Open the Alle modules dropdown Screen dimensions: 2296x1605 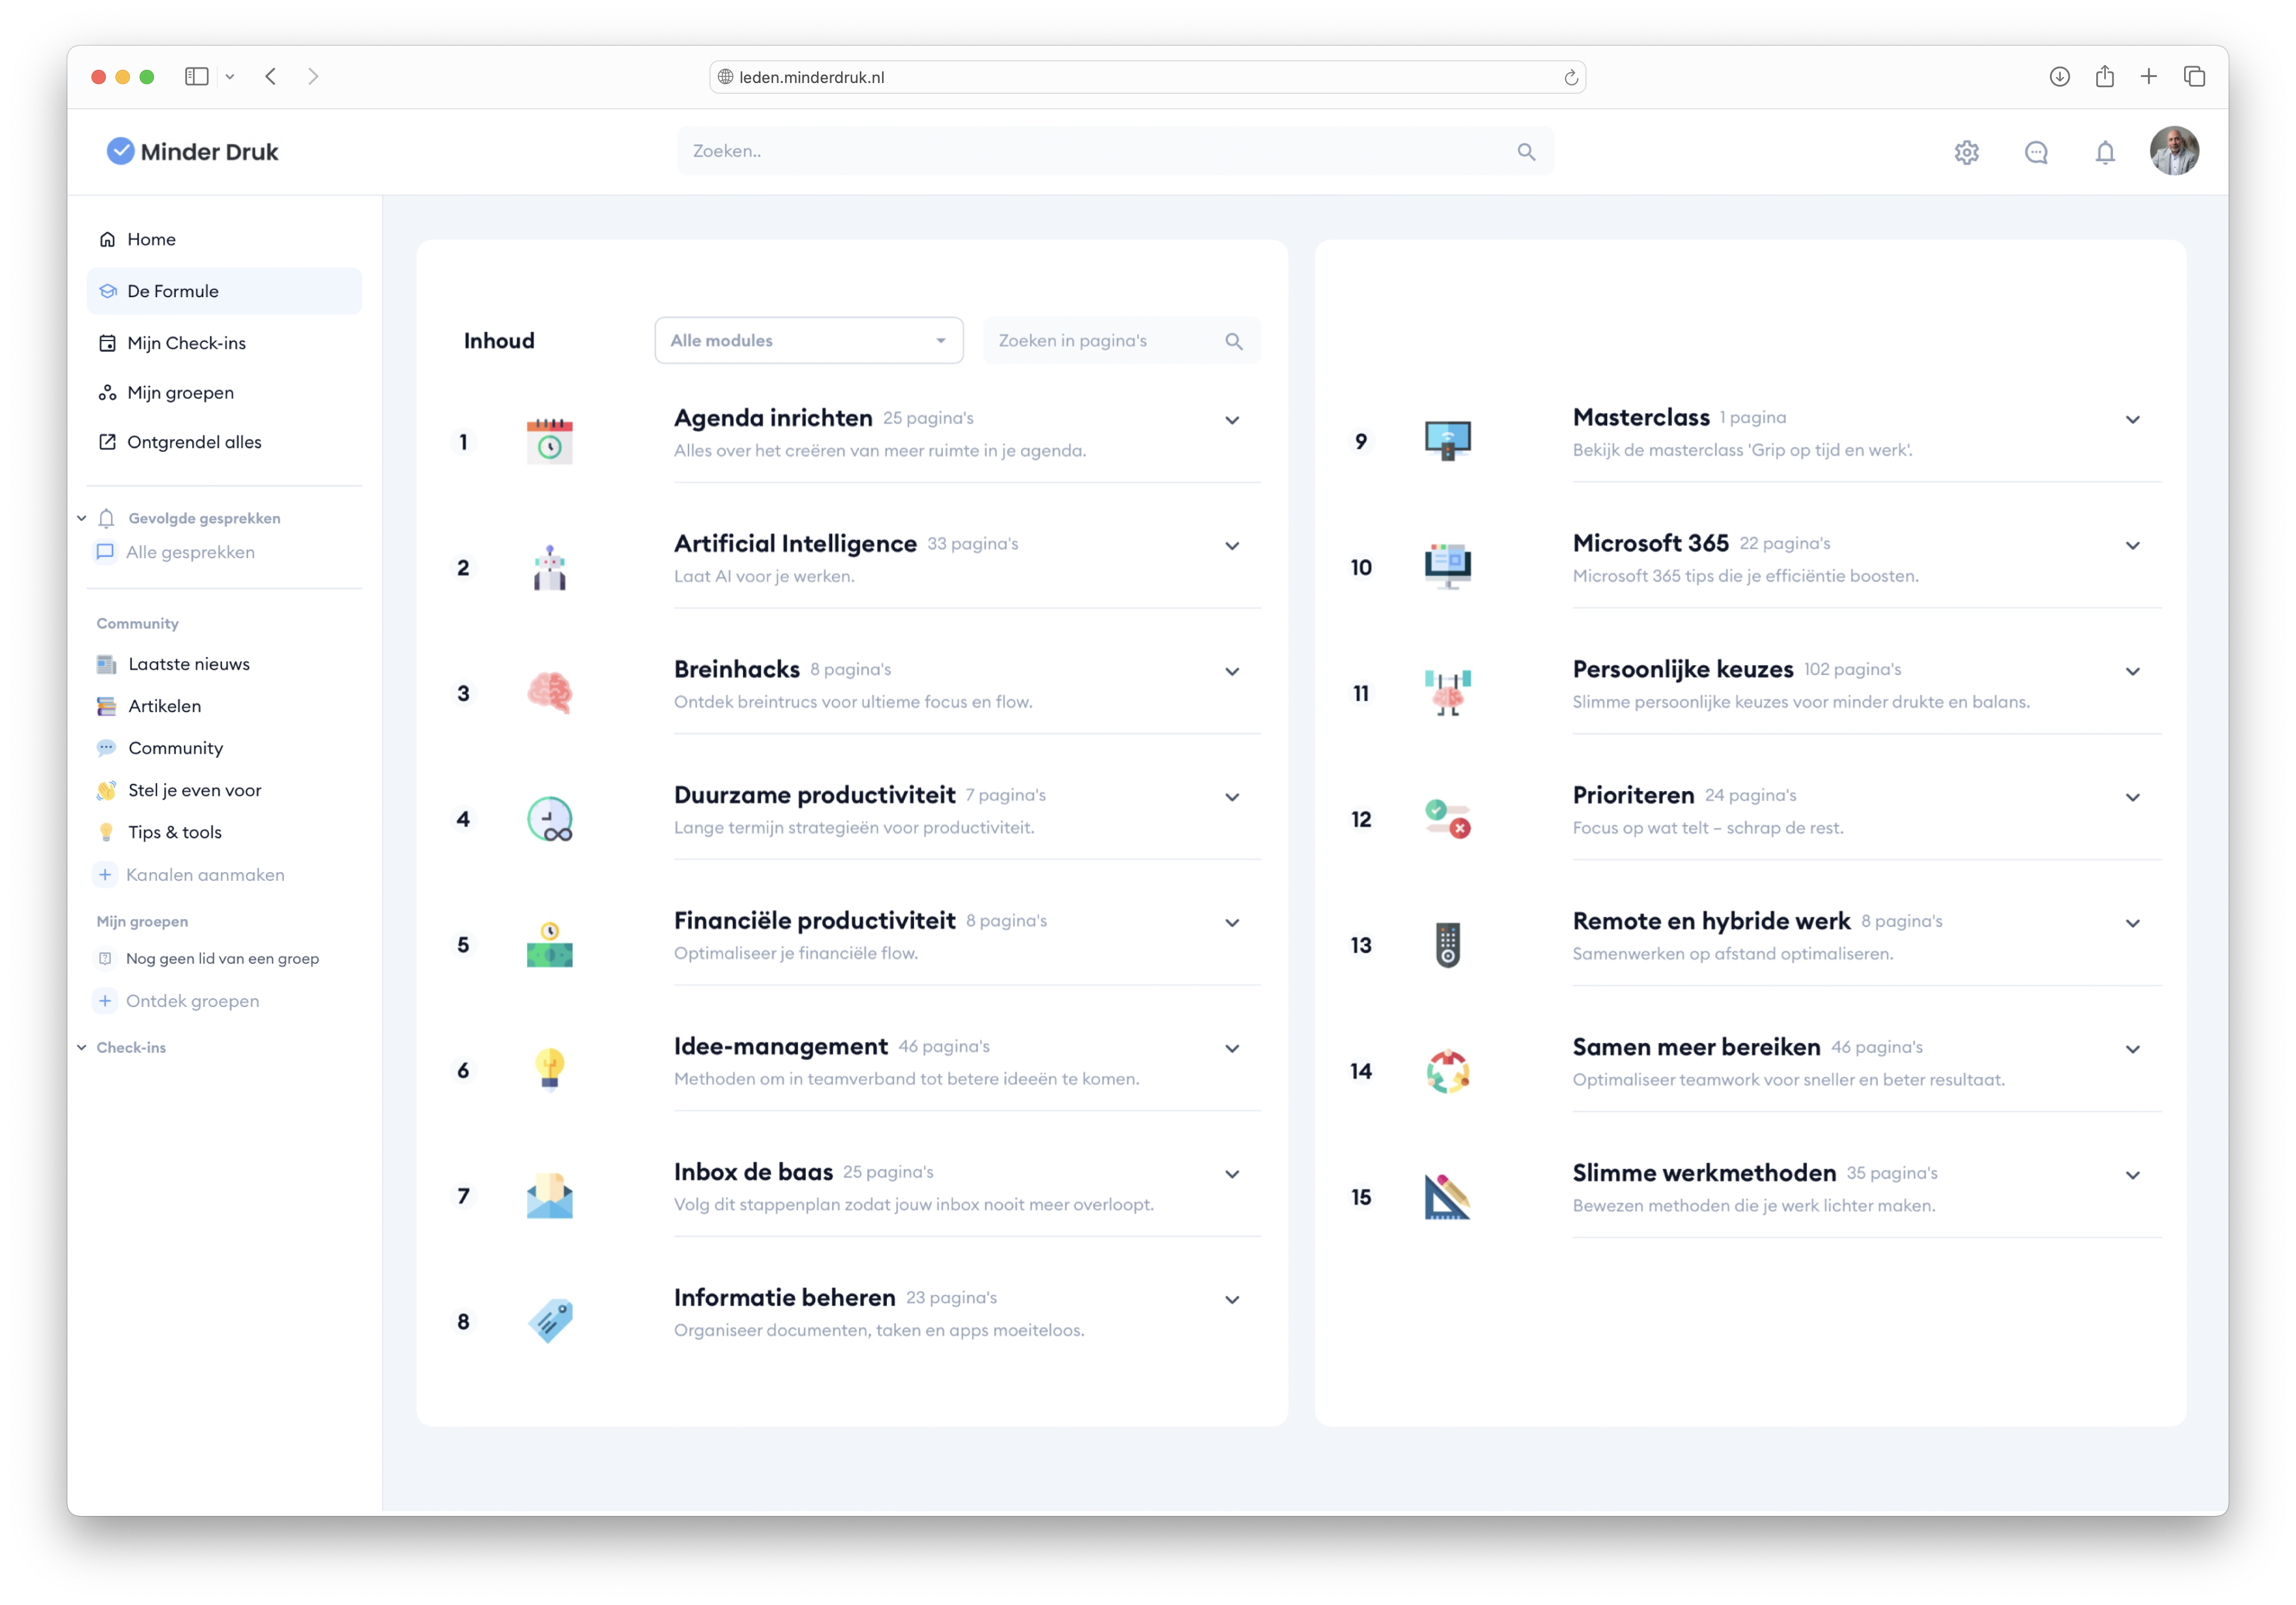[x=808, y=341]
